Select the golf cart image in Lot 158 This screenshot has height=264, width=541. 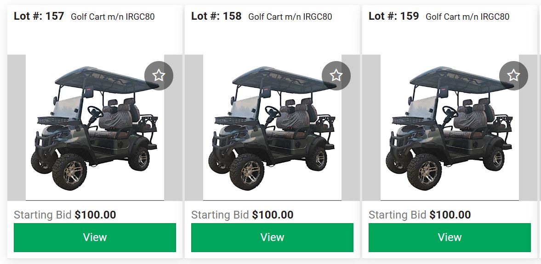coord(272,128)
